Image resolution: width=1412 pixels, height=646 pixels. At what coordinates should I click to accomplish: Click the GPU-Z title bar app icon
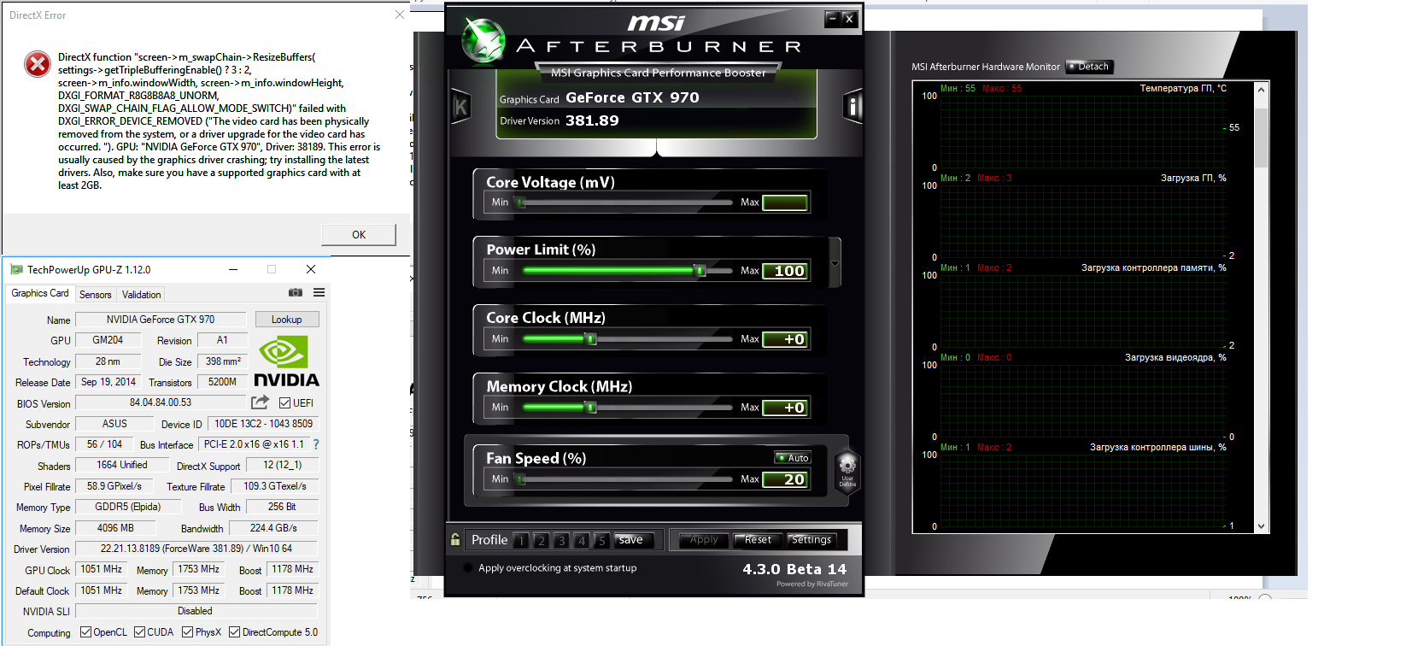pos(16,269)
